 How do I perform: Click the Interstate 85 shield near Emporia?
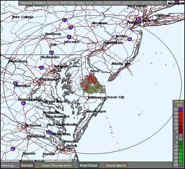click(x=13, y=149)
